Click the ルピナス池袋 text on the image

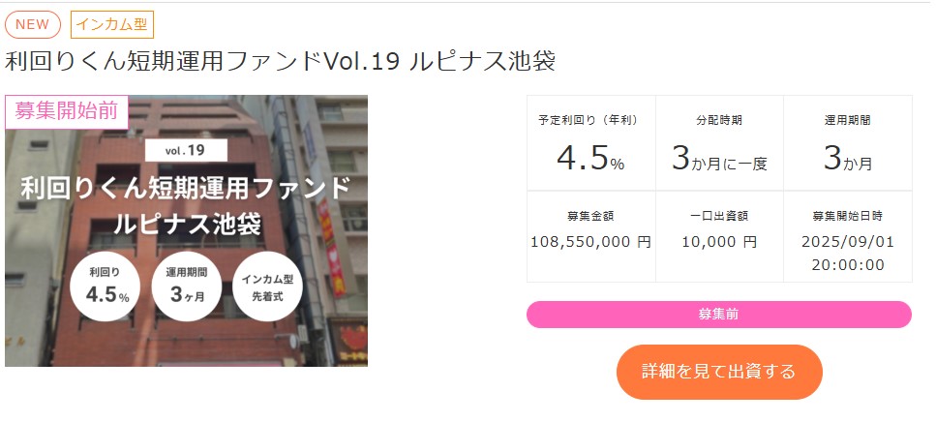click(x=186, y=225)
